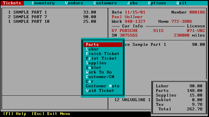Select Customer/CN menu entry
This screenshot has width=209, height=117.
point(100,77)
